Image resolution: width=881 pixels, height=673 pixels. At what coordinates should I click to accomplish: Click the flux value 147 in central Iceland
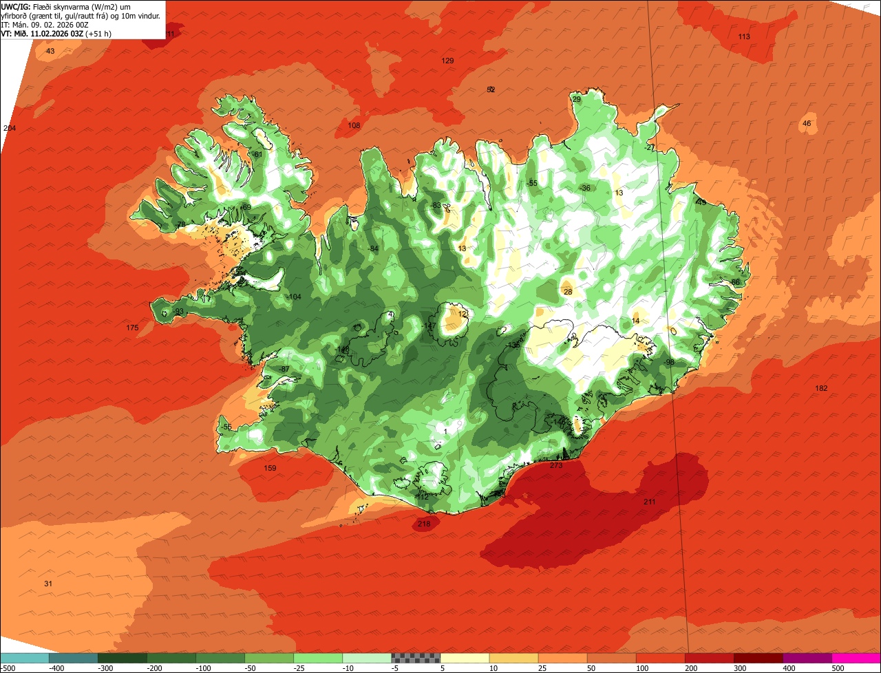(x=430, y=325)
